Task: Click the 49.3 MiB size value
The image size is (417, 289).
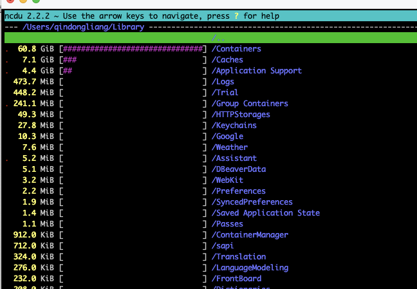Action: pyautogui.click(x=35, y=115)
